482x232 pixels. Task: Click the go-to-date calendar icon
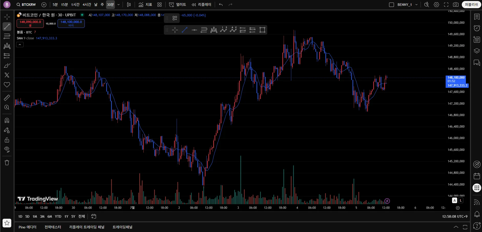94,216
